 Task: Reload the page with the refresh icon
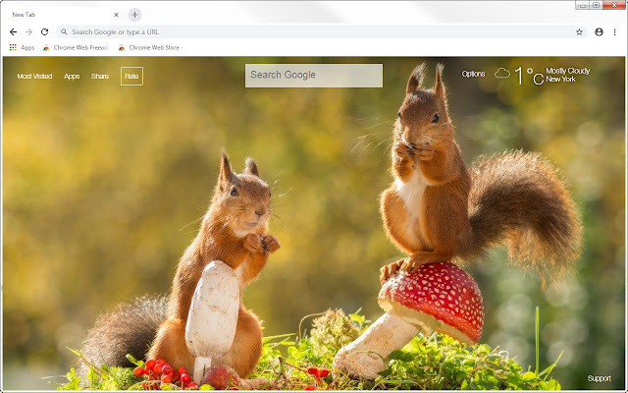pyautogui.click(x=44, y=32)
